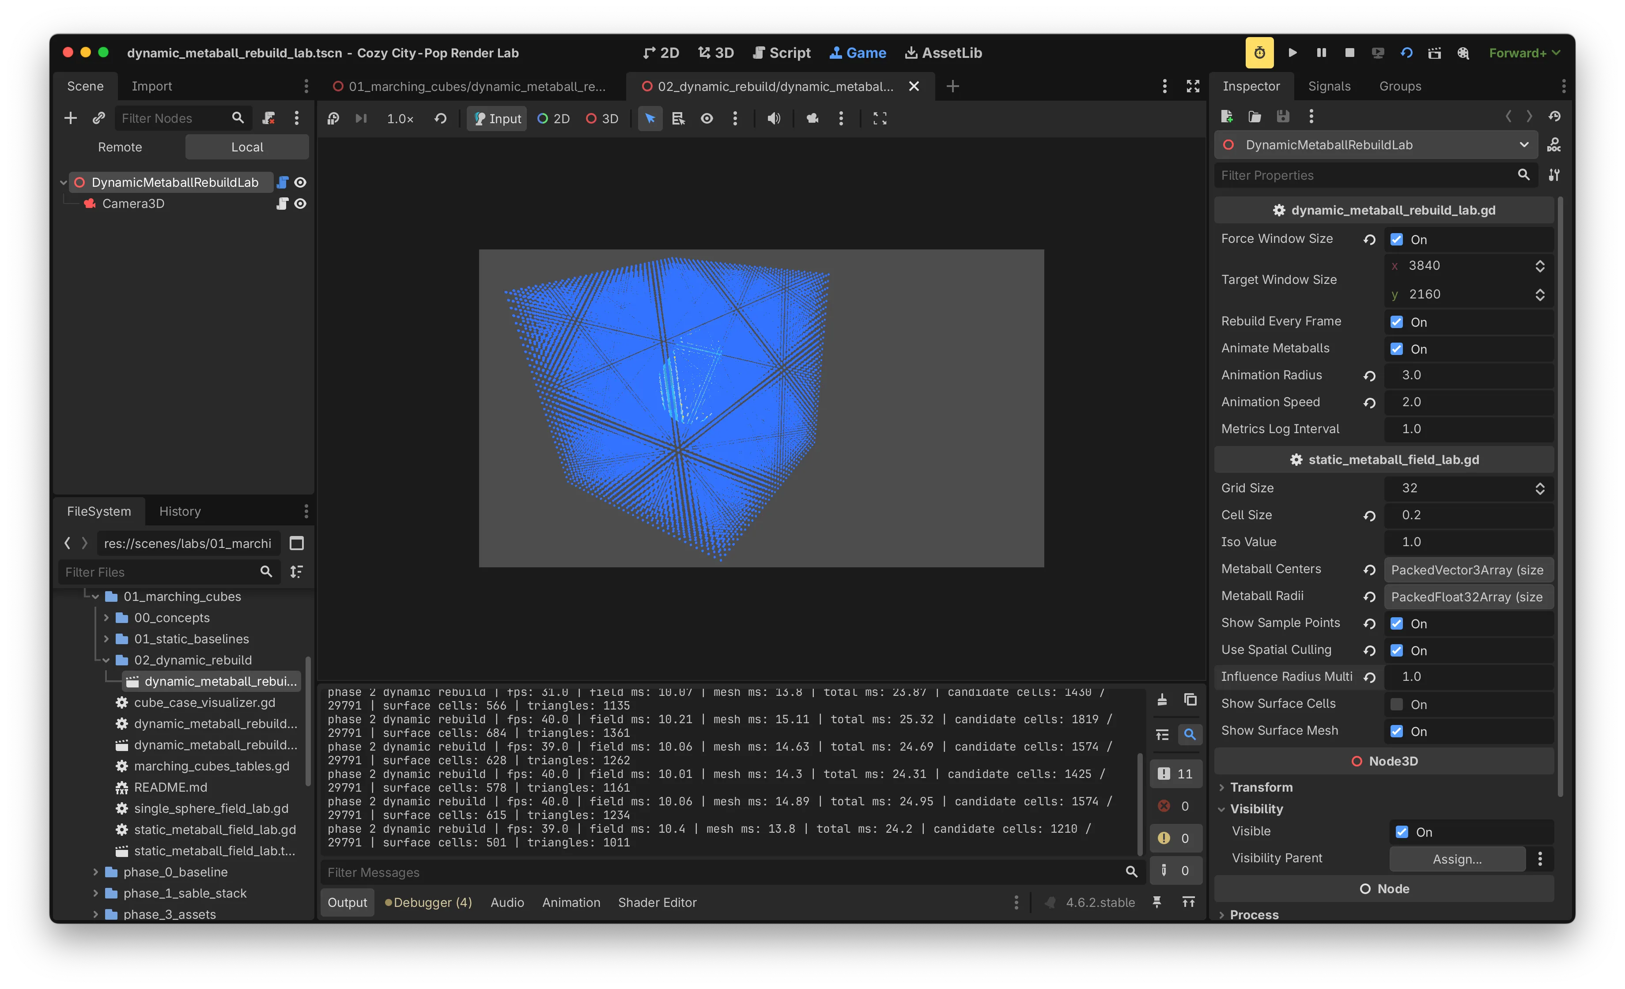
Task: Click the FileSystem sort files icon
Action: pos(297,572)
